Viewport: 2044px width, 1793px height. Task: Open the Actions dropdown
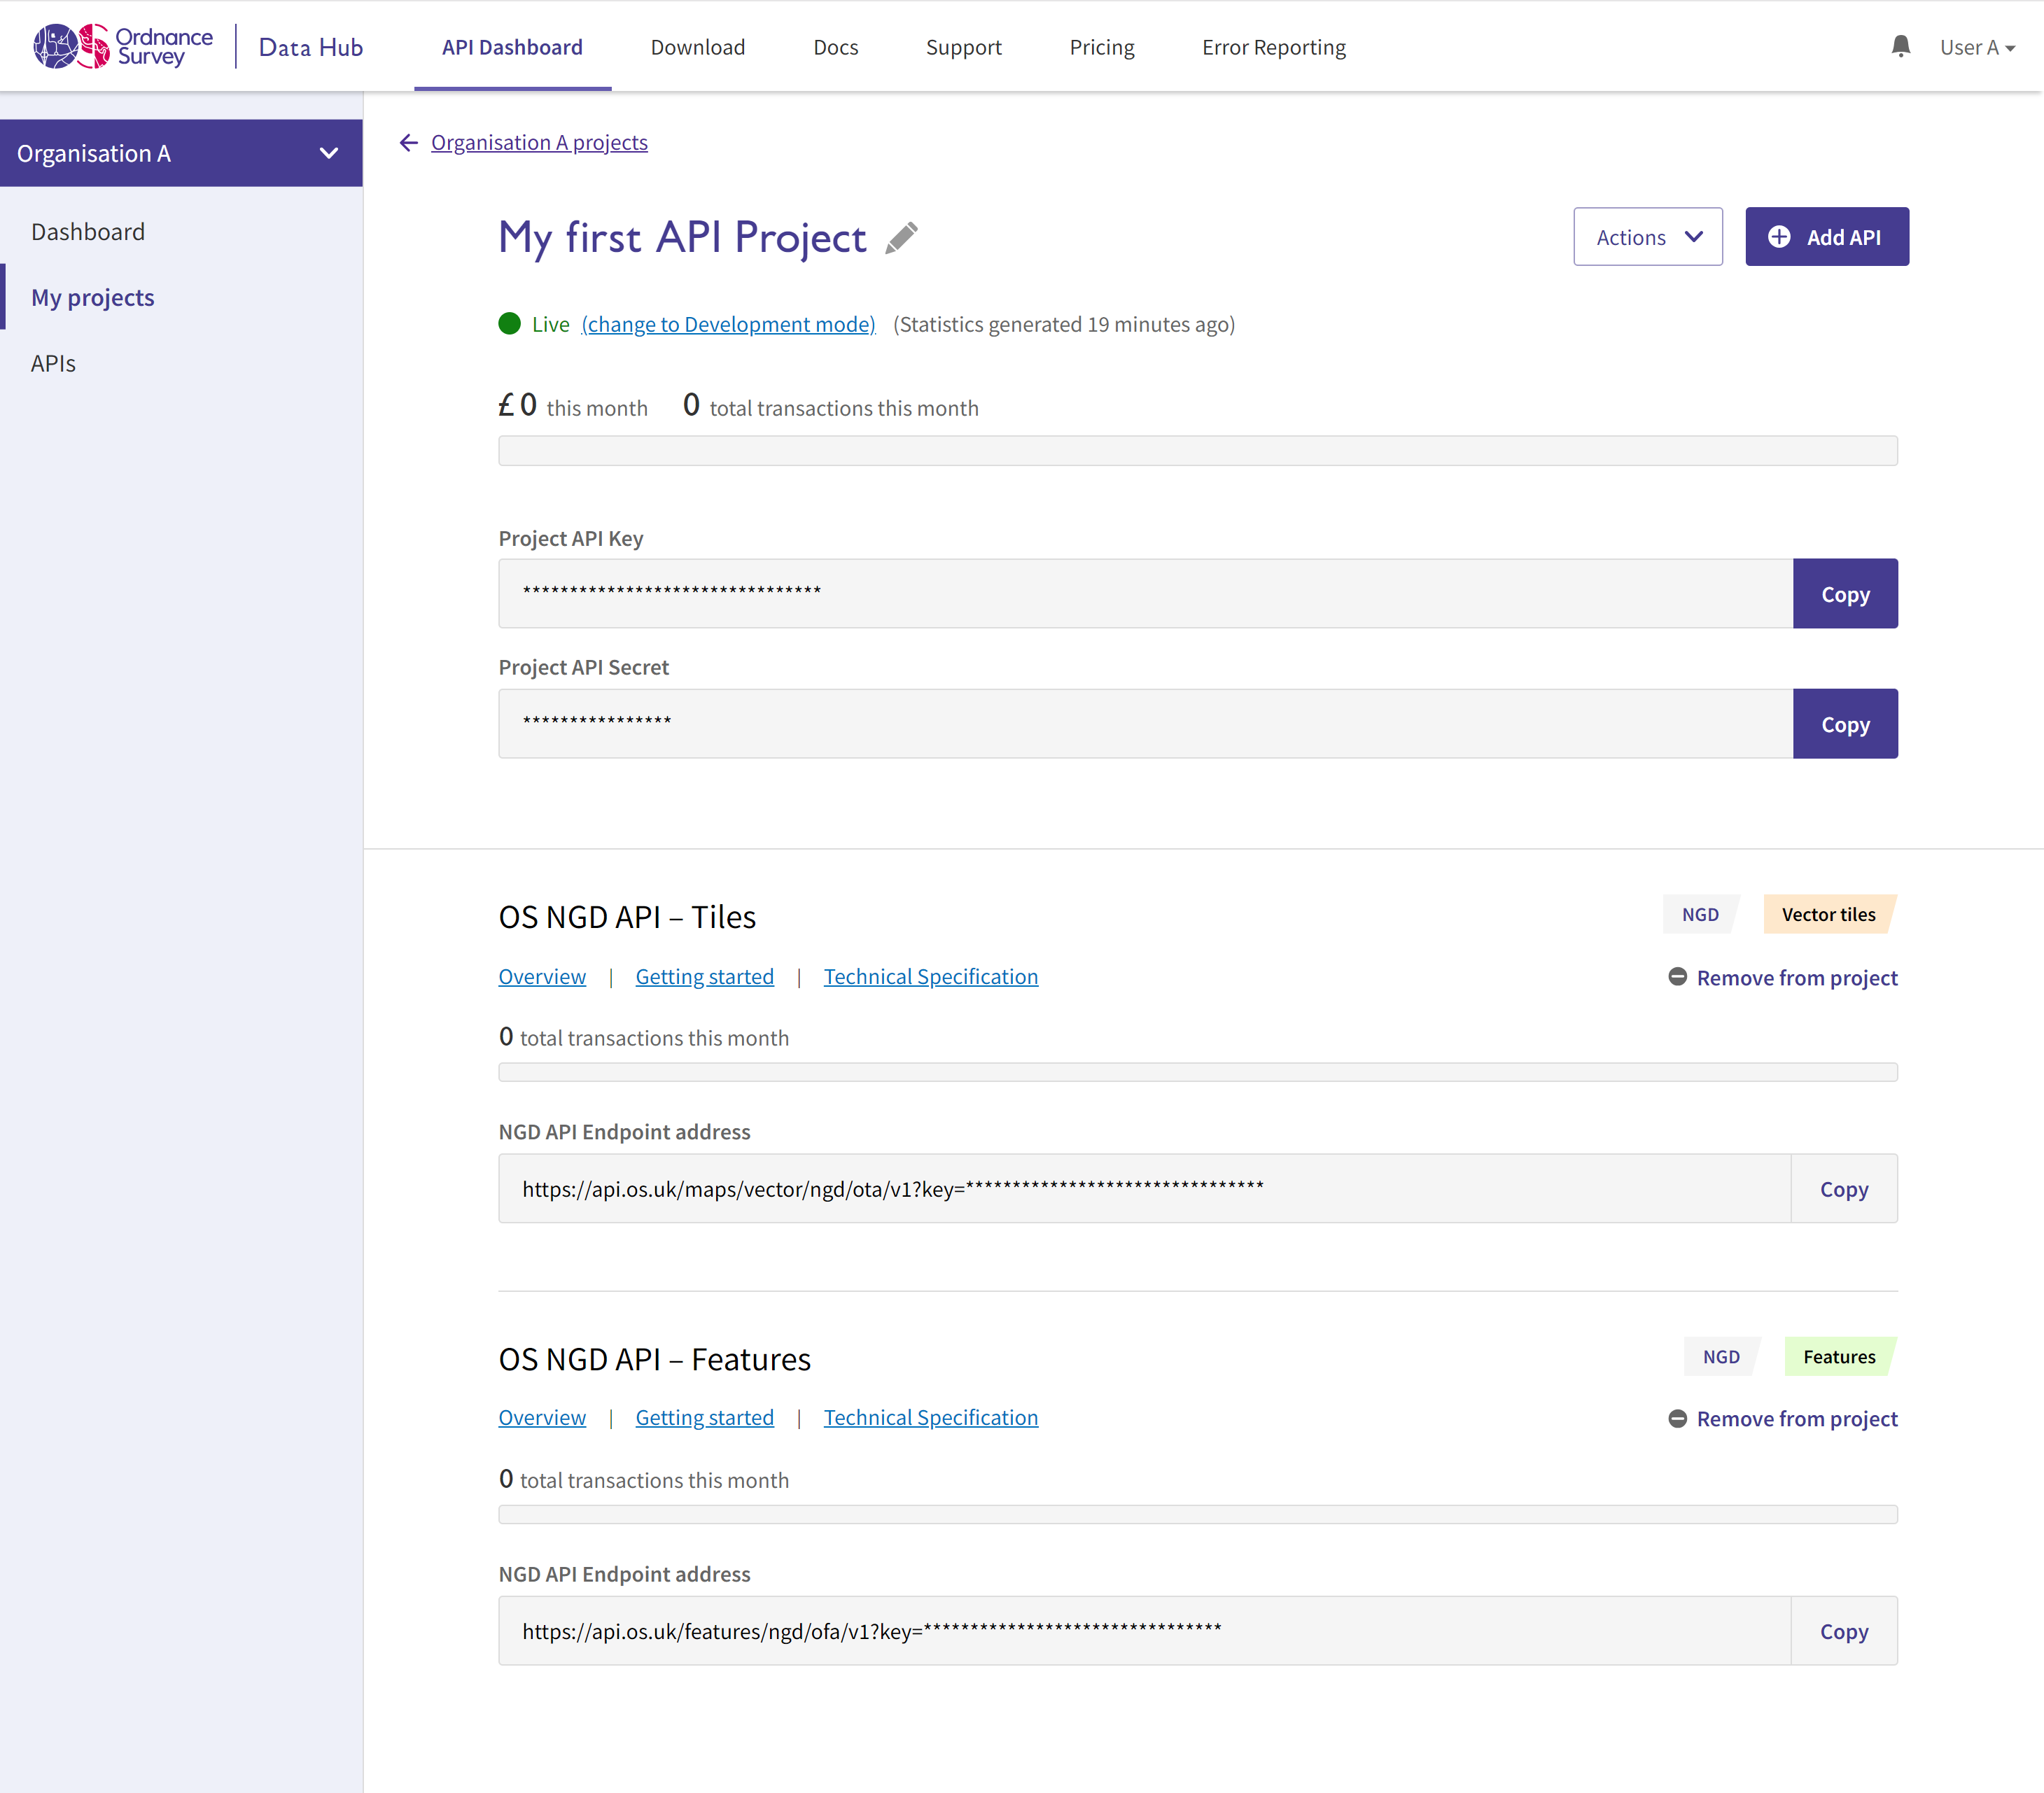point(1647,237)
